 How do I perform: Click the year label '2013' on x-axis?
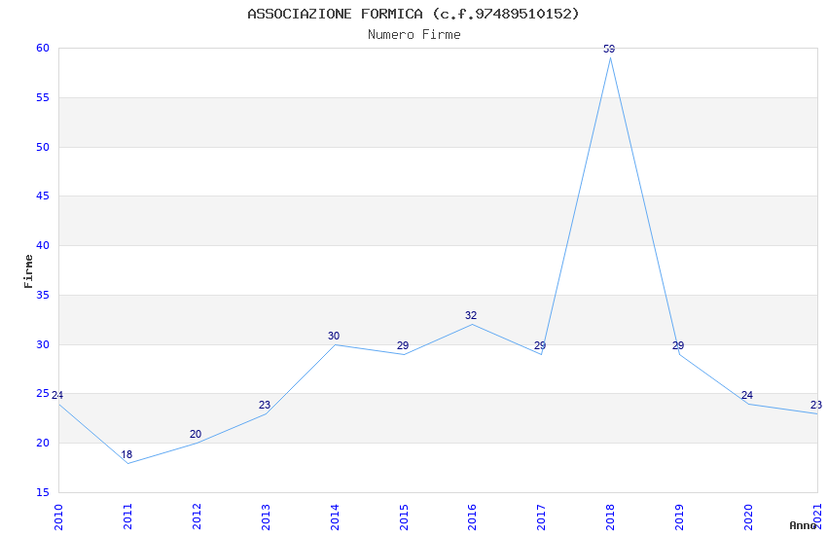click(266, 517)
